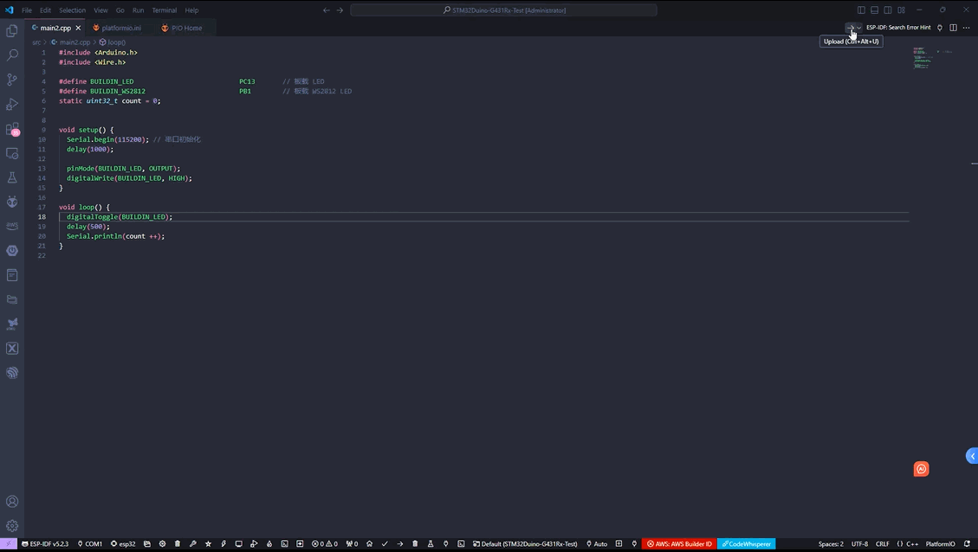Open the Source Control view
The image size is (978, 552).
click(x=12, y=80)
